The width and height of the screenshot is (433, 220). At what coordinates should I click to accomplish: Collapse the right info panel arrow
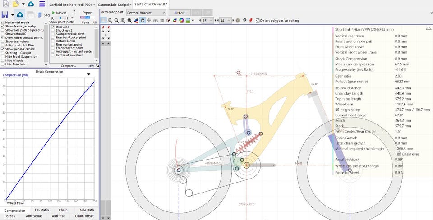point(428,28)
